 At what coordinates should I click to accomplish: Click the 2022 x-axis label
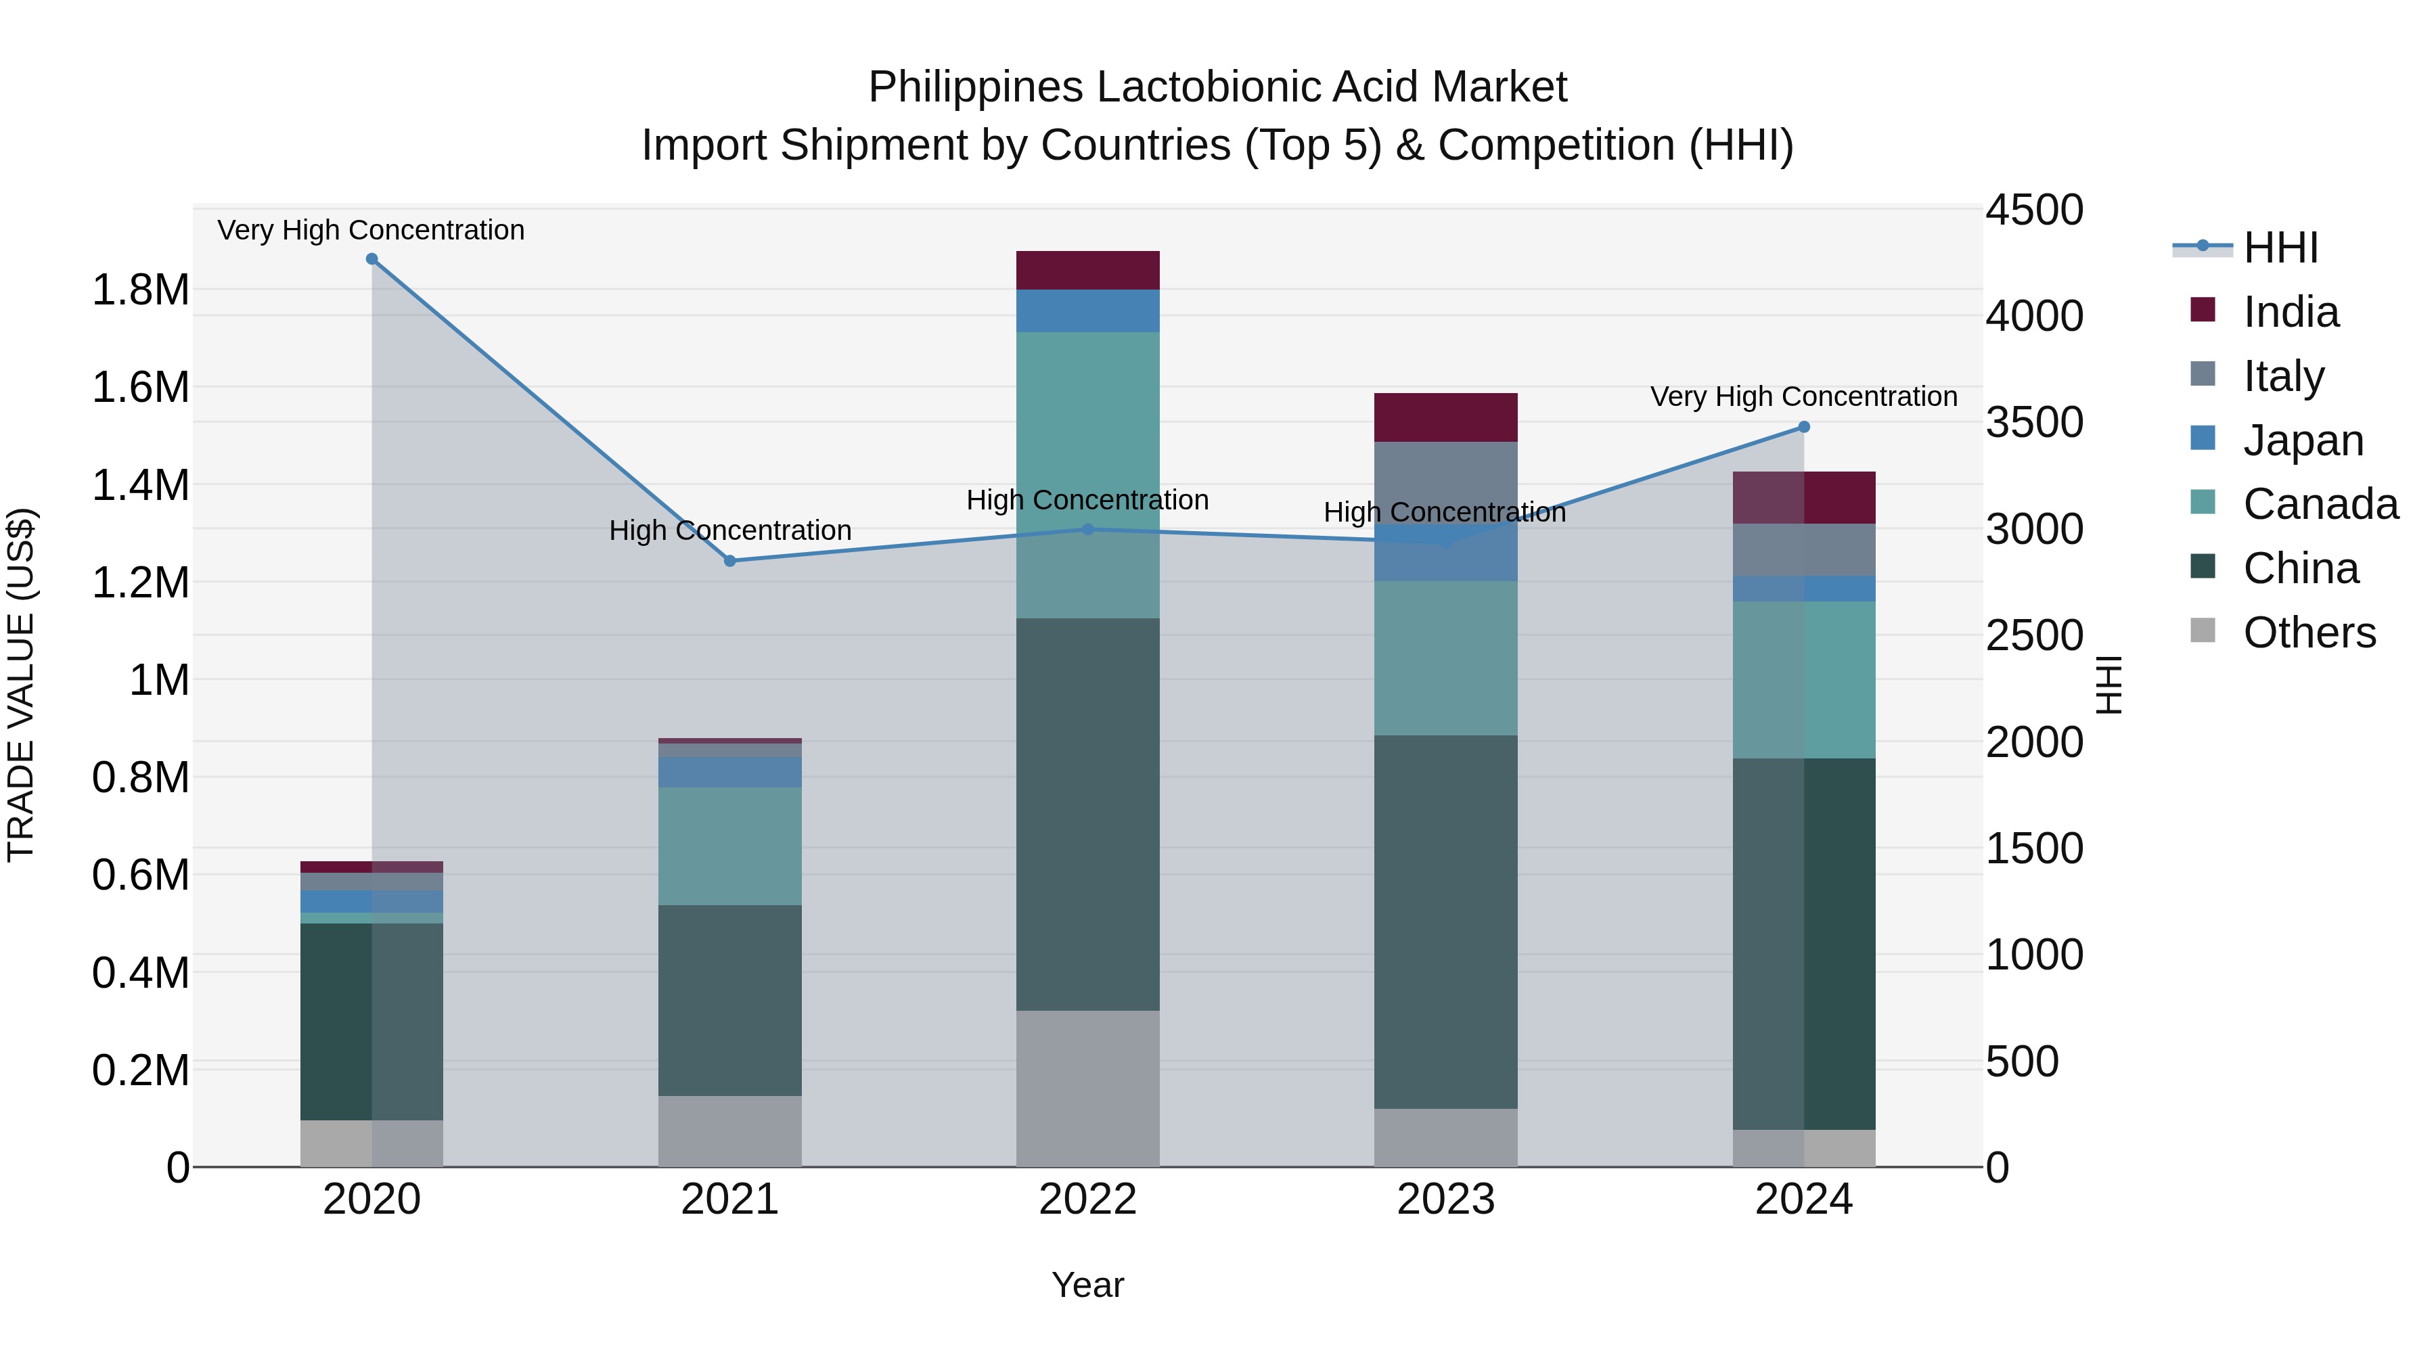click(x=1087, y=1200)
